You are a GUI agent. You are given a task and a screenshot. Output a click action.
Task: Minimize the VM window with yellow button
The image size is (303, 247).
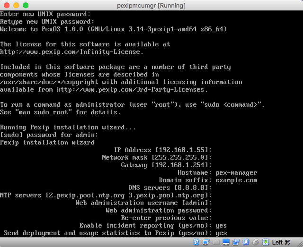point(16,5)
